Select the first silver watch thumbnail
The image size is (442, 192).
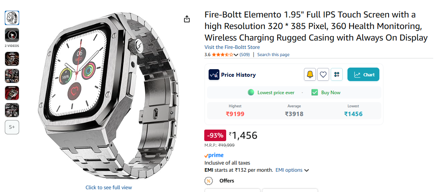tap(12, 17)
